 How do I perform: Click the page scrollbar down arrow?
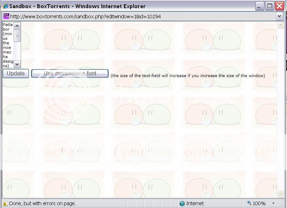280,194
